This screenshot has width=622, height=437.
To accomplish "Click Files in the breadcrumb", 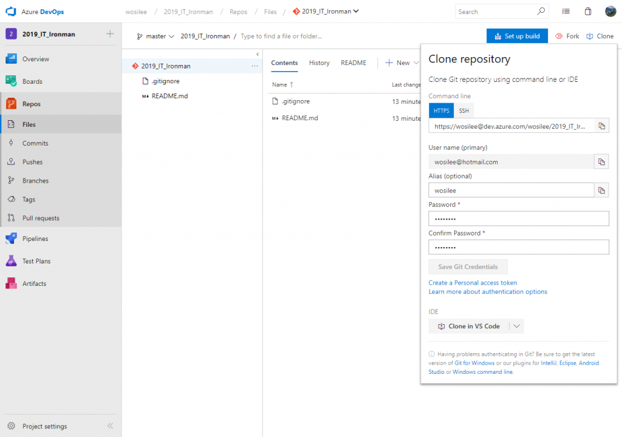I will pos(270,12).
